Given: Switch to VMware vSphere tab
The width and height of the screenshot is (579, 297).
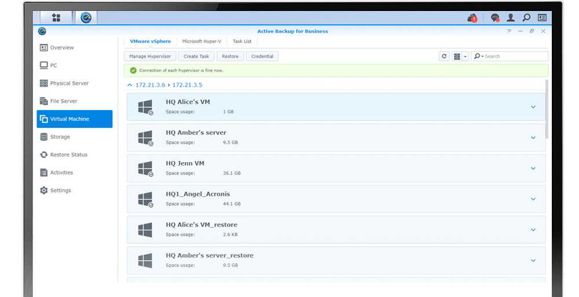Looking at the screenshot, I should (151, 41).
